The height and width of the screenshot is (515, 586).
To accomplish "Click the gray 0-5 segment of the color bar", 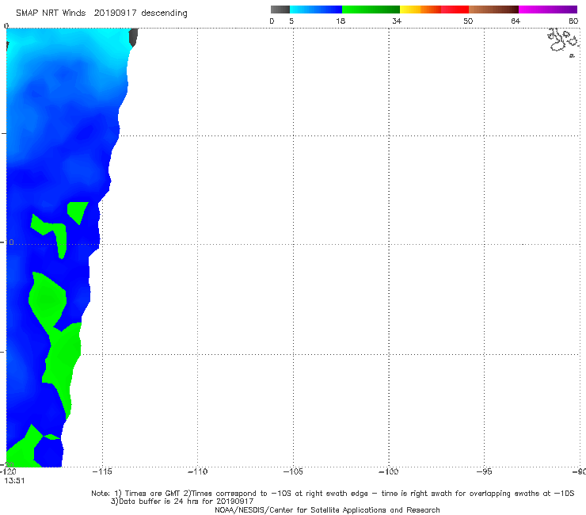I will [280, 10].
